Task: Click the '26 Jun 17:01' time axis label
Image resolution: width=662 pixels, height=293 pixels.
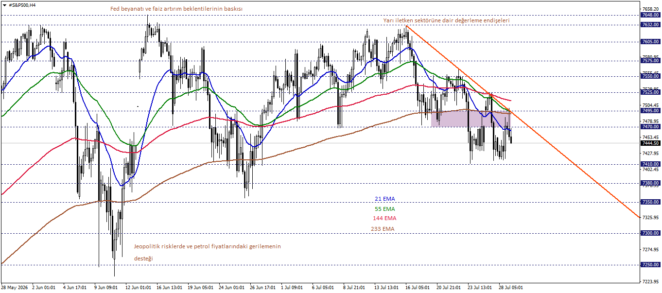Action: [x=263, y=287]
